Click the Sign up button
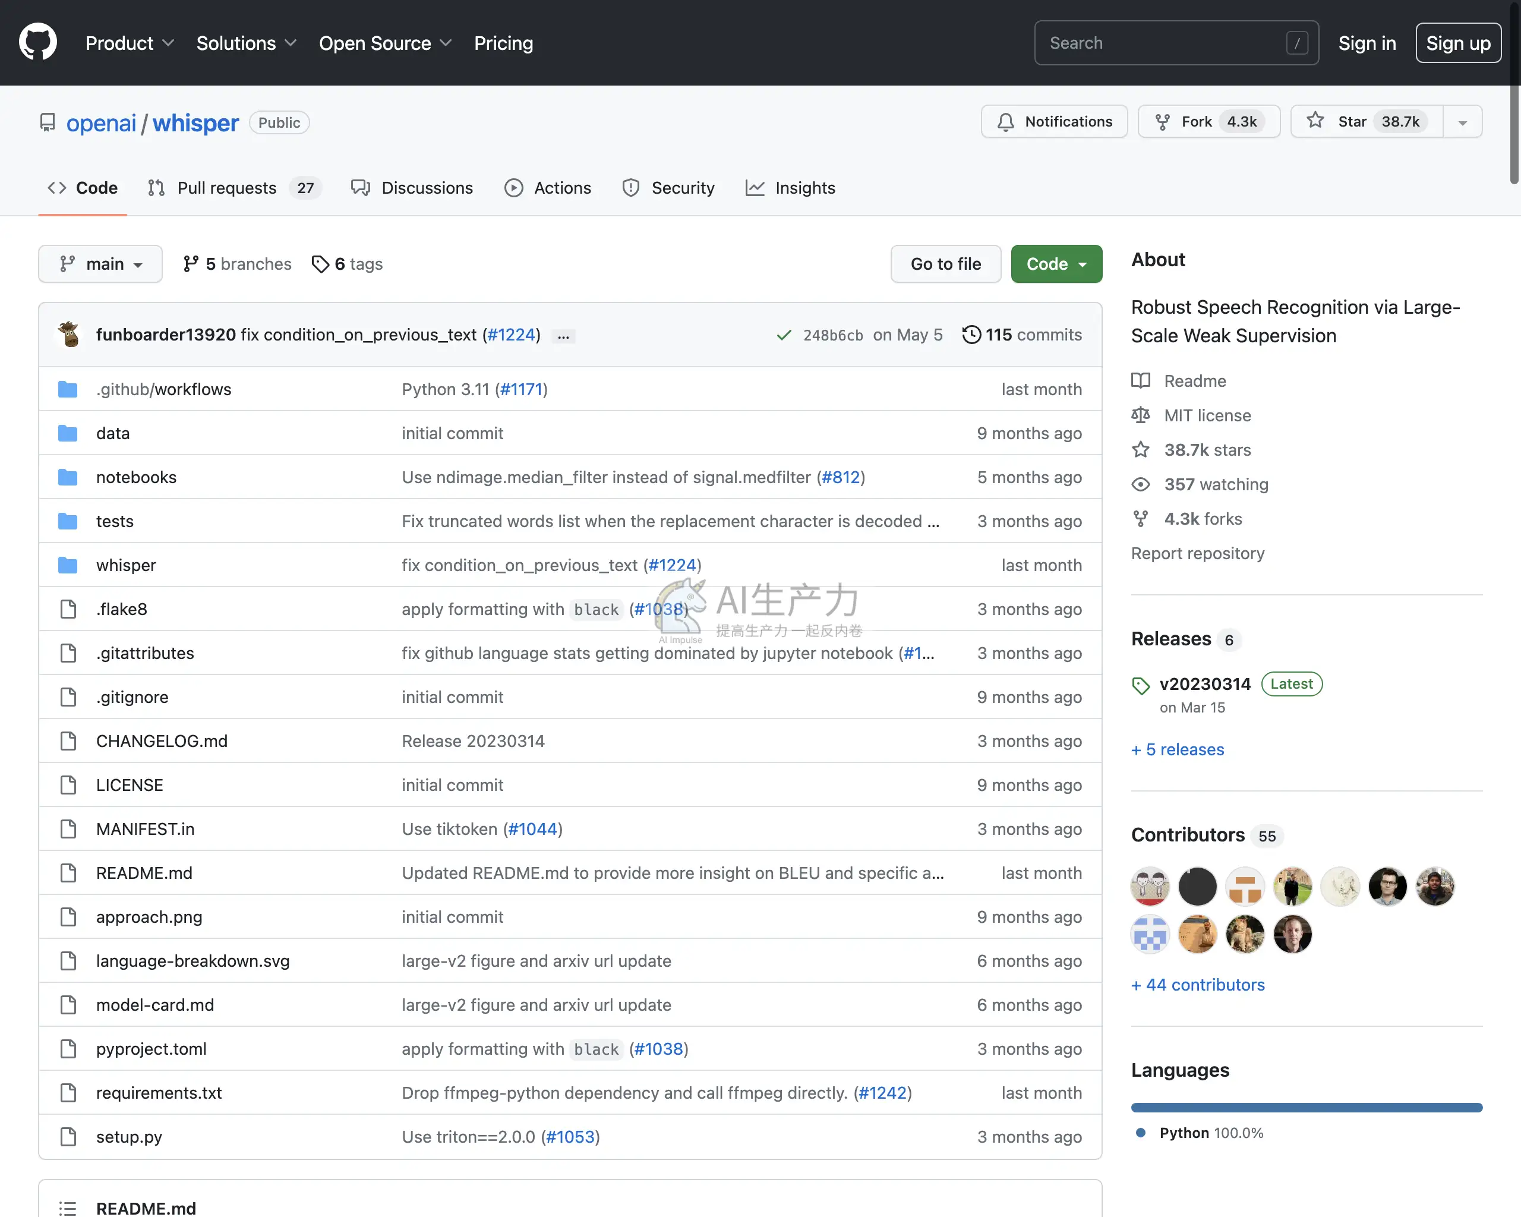1521x1217 pixels. click(x=1457, y=43)
